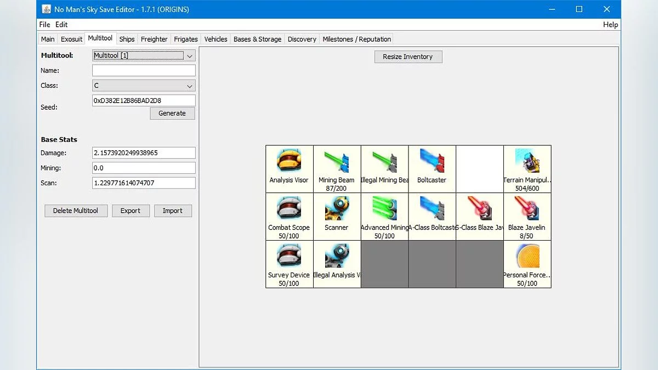Click the grey disabled slot beside Personal Forcefield
This screenshot has width=658, height=370.
click(480, 264)
